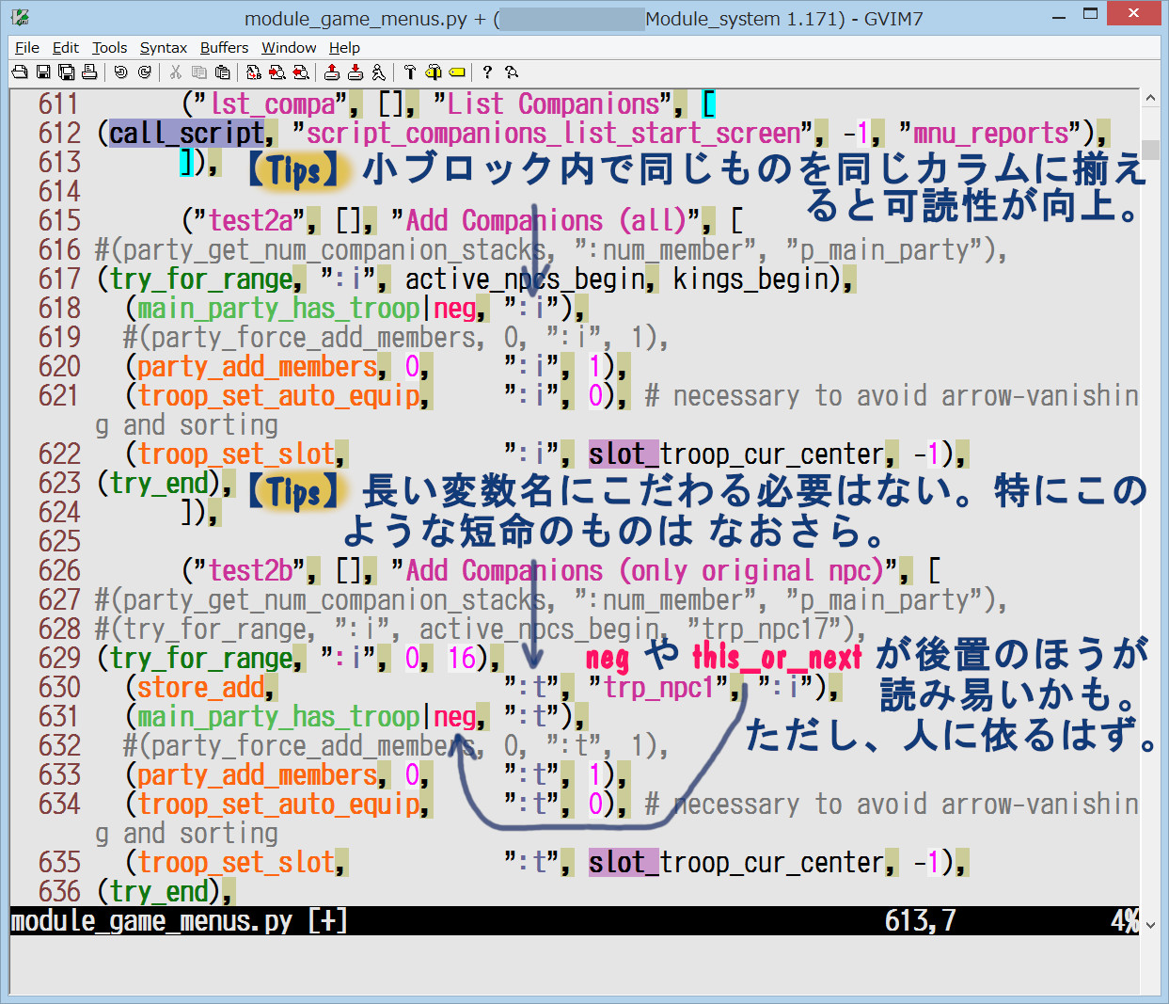The width and height of the screenshot is (1169, 1004).
Task: Click the vertical scrollbar up arrow
Action: pyautogui.click(x=1150, y=98)
